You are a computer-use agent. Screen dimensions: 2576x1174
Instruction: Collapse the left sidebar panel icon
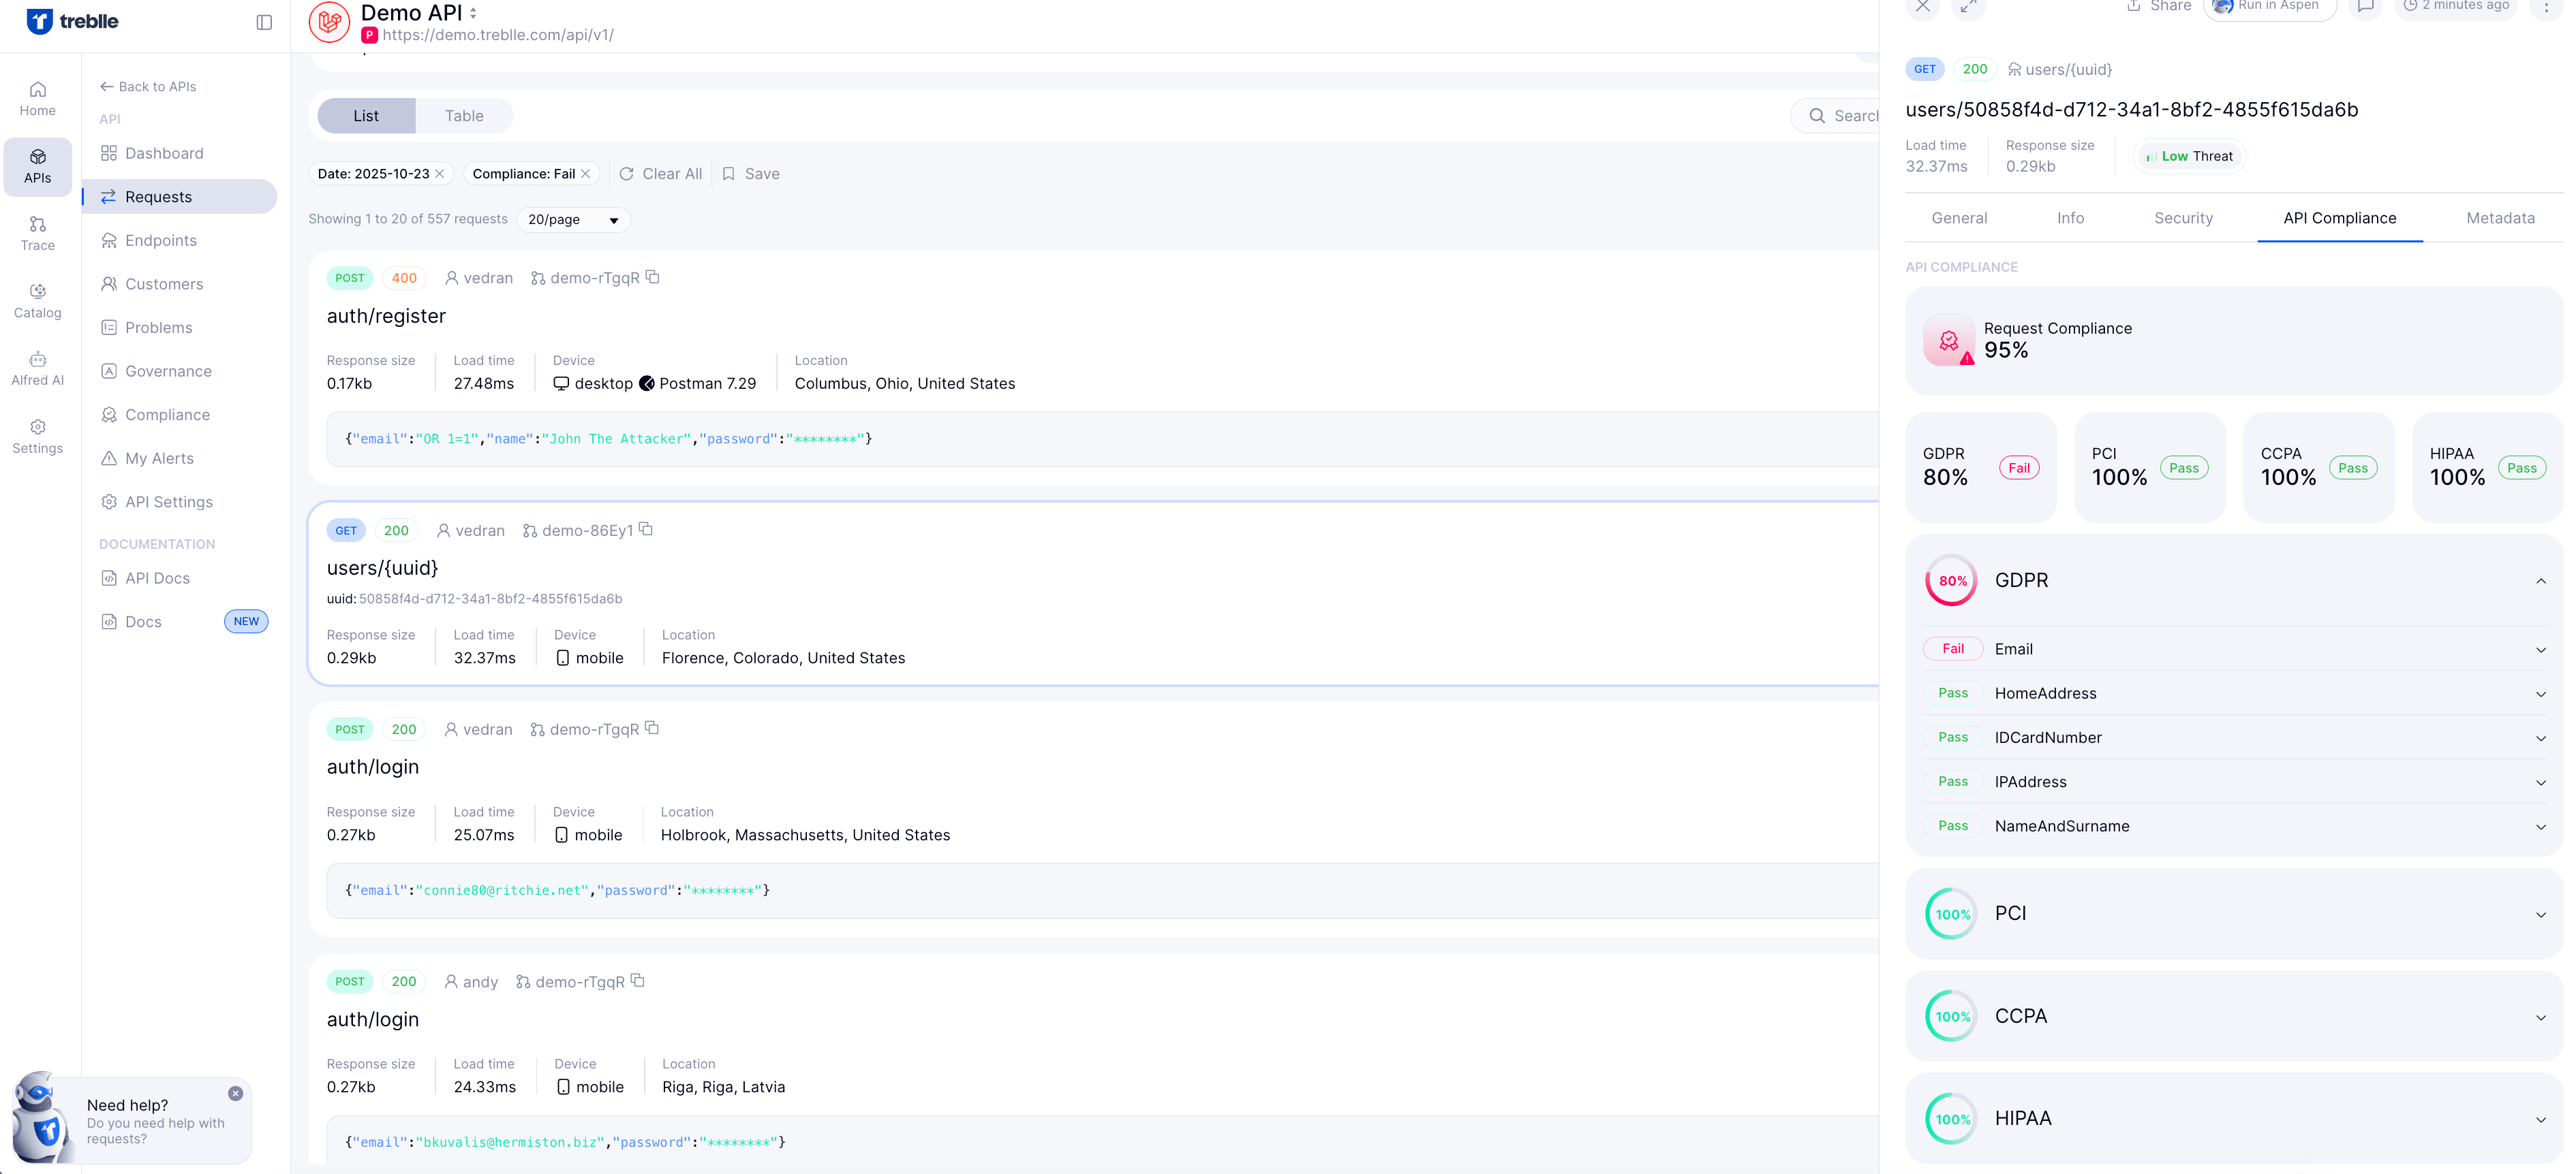click(x=264, y=22)
